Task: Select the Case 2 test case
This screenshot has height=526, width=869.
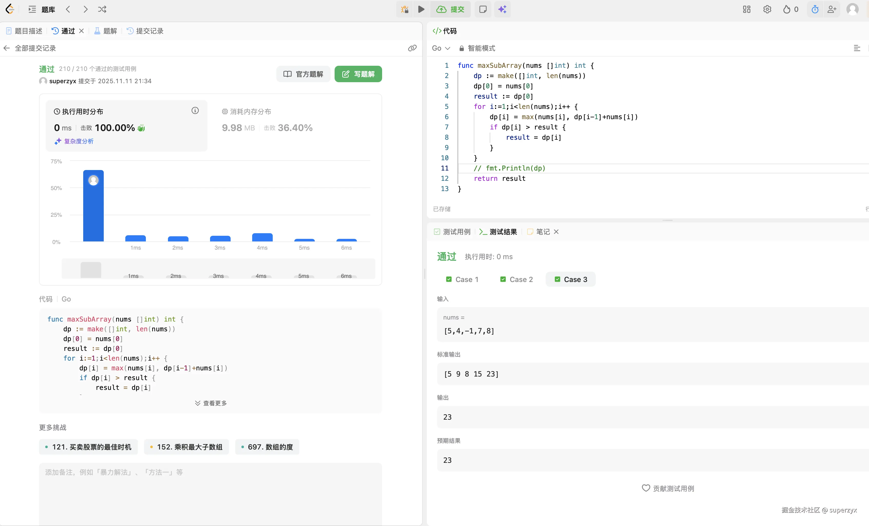Action: coord(517,279)
